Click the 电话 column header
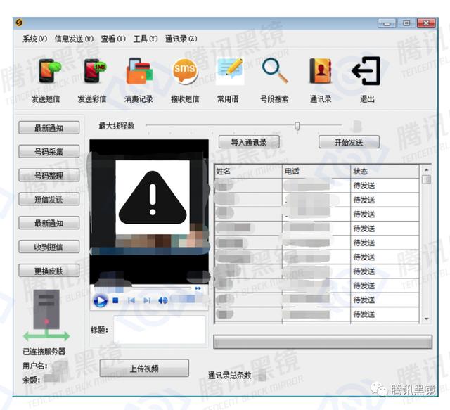 (316, 172)
